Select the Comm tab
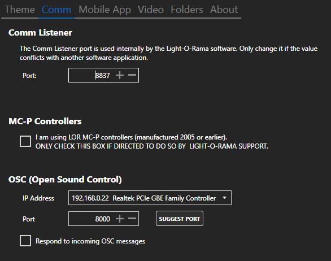This screenshot has width=331, height=261. coord(56,10)
